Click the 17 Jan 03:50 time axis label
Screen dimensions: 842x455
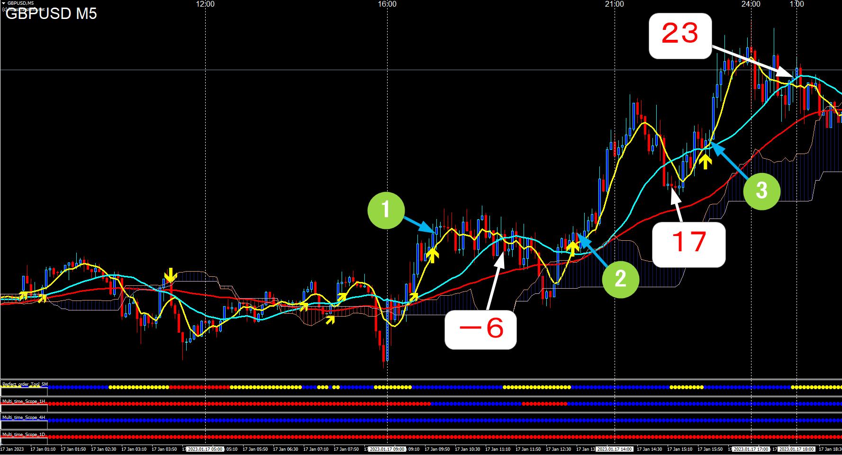[164, 449]
